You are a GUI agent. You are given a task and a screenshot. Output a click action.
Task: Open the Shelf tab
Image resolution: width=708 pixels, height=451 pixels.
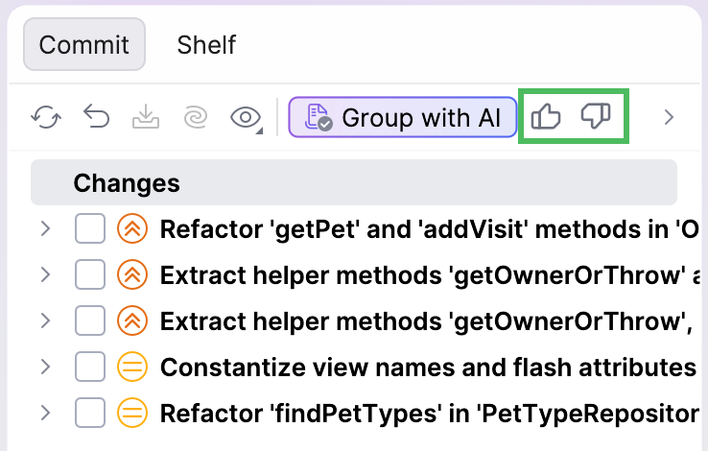206,44
